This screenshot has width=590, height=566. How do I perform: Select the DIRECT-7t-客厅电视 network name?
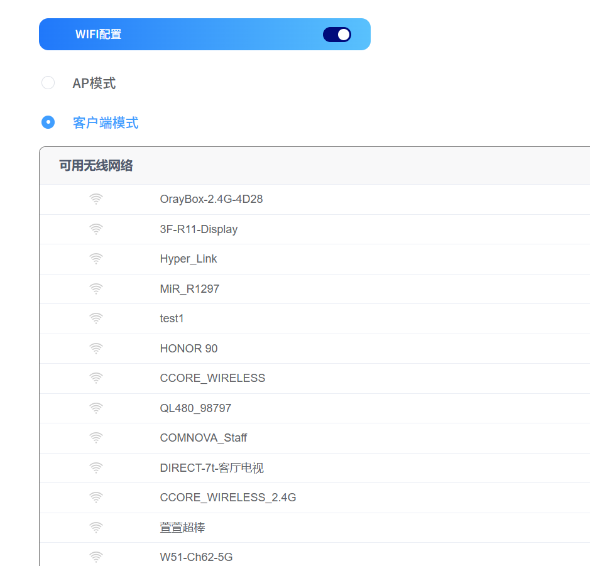coord(212,468)
